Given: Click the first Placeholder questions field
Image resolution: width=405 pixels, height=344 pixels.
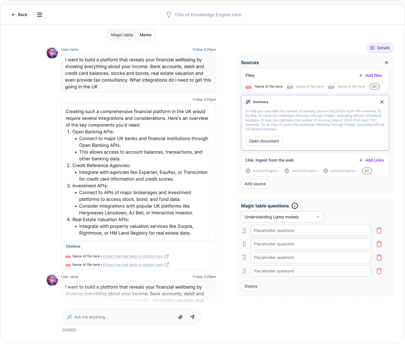Looking at the screenshot, I should pyautogui.click(x=311, y=231).
